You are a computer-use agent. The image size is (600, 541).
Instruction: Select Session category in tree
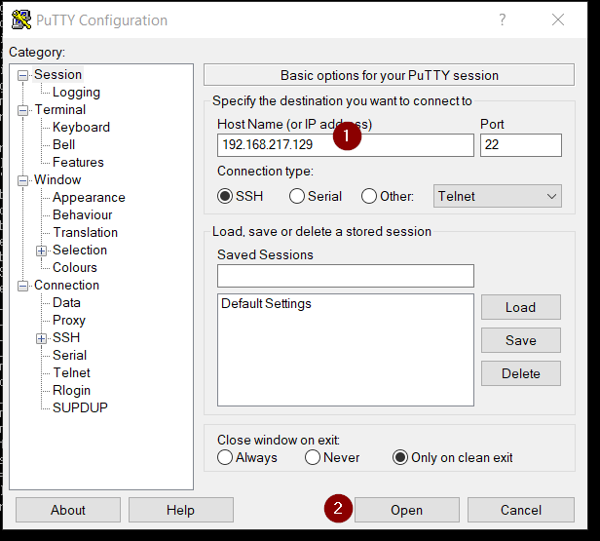click(57, 75)
